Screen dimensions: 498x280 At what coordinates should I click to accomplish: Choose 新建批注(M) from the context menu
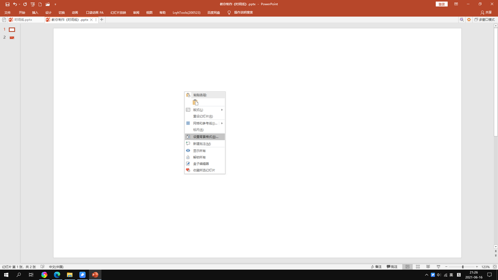tap(205, 144)
